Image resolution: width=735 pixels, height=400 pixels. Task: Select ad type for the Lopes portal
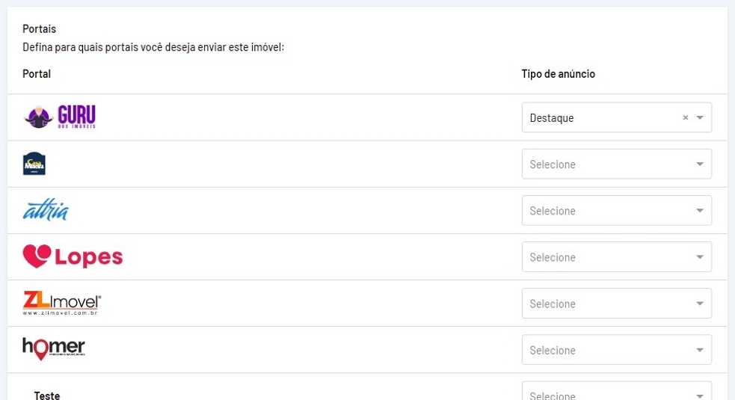(616, 256)
